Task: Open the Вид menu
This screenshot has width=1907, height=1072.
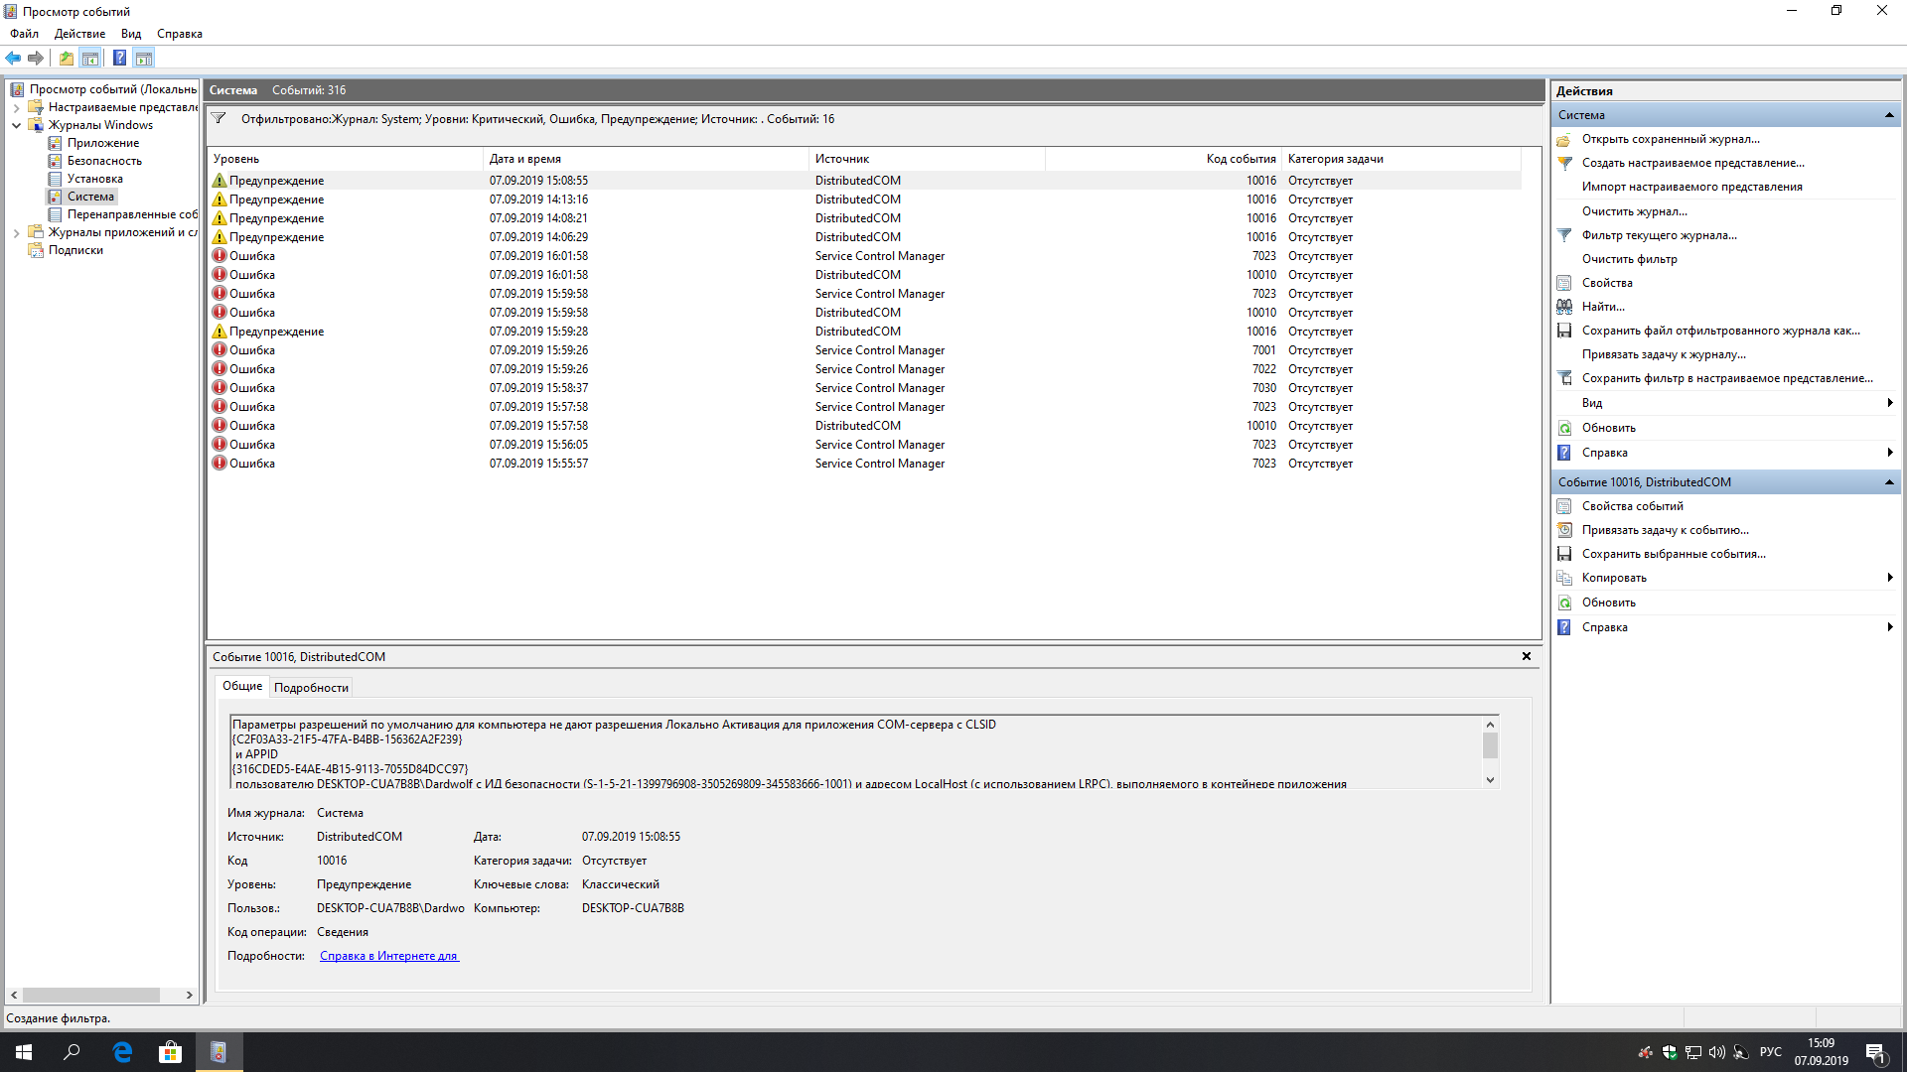Action: click(x=131, y=34)
